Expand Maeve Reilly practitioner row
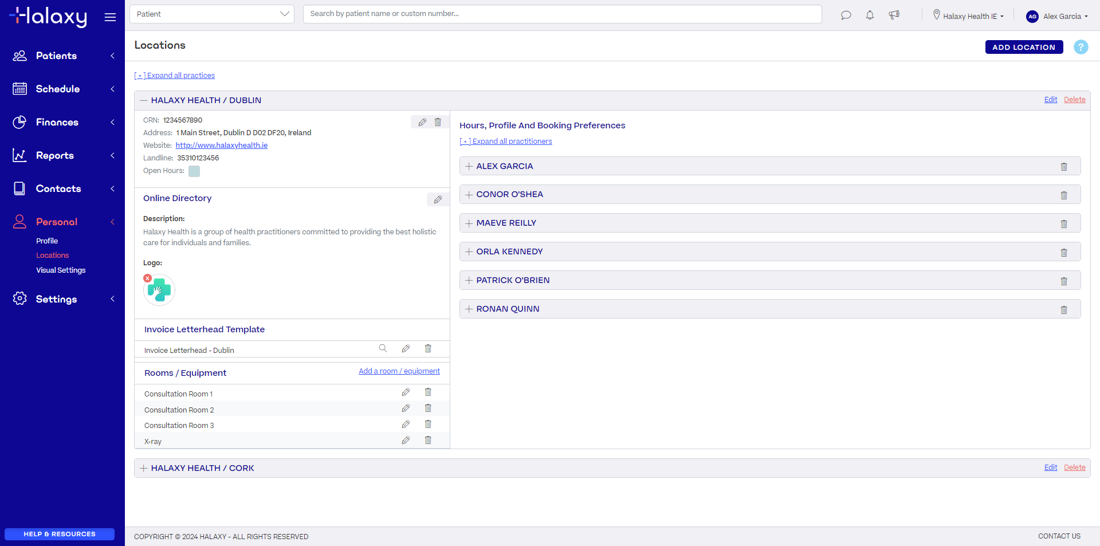 [469, 223]
